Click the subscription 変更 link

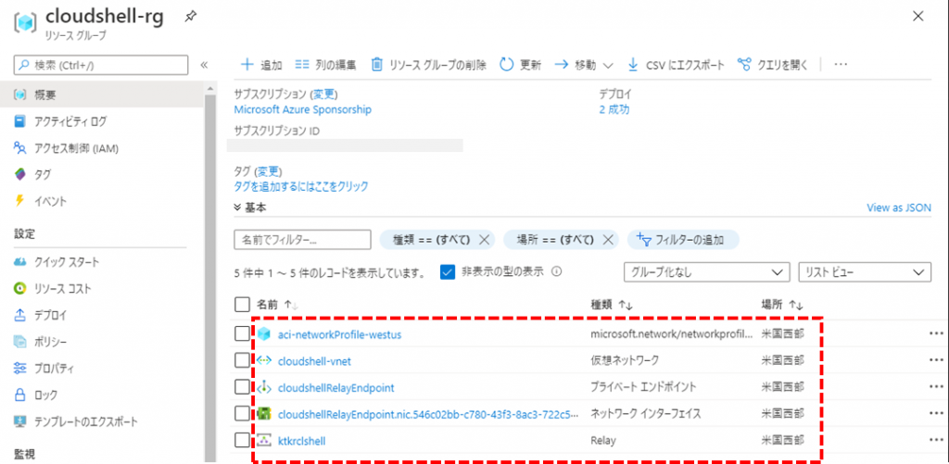pyautogui.click(x=323, y=94)
